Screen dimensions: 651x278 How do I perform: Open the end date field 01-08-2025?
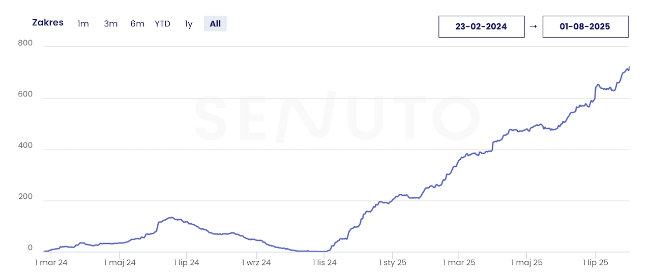(585, 27)
